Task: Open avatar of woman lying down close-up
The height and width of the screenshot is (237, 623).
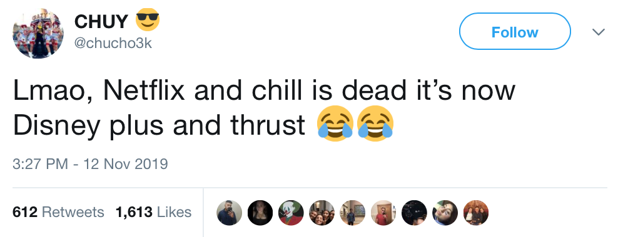Action: (x=445, y=213)
